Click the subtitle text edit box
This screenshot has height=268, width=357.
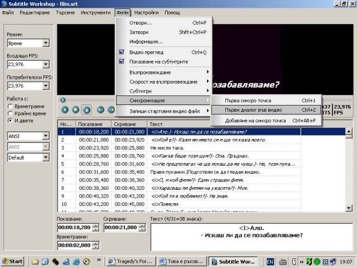[x=252, y=237]
